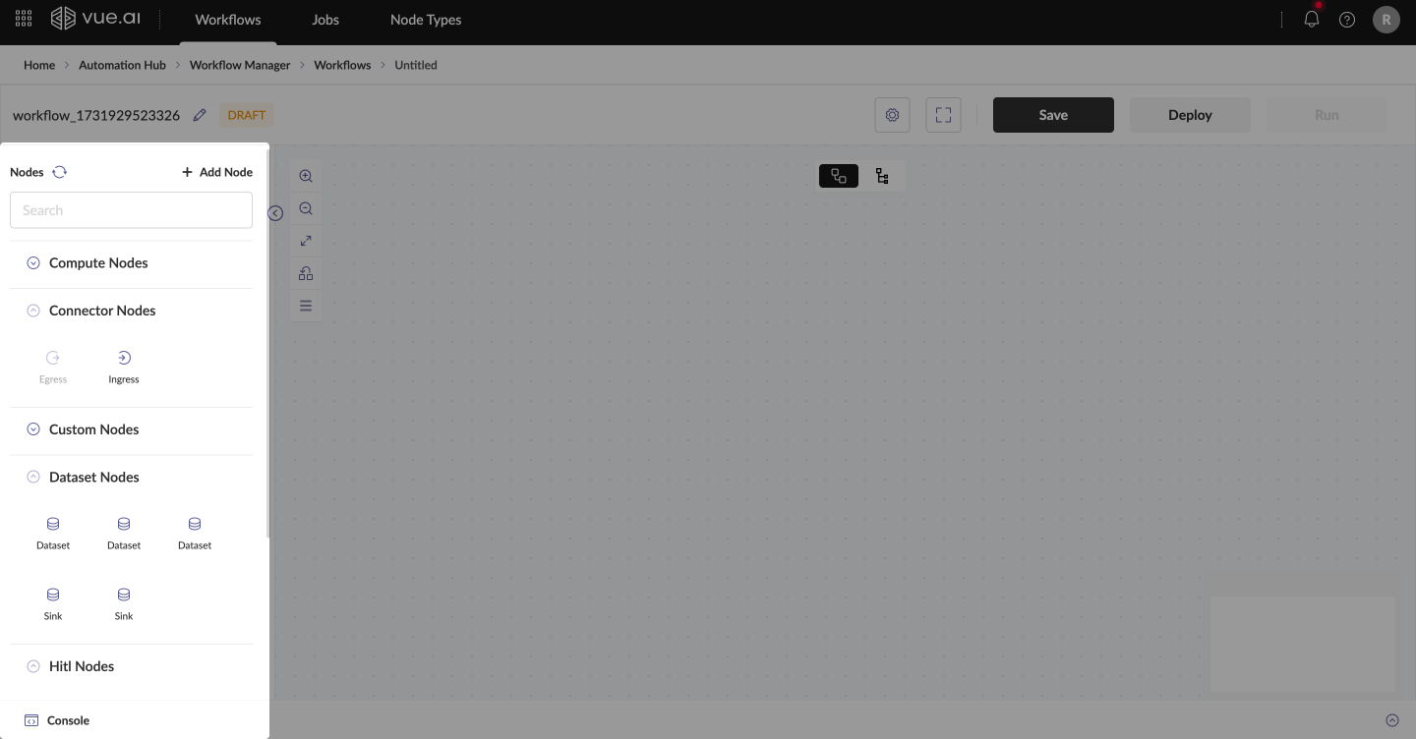Open the Jobs tab
Screen dimensions: 1416x739
pos(325,20)
